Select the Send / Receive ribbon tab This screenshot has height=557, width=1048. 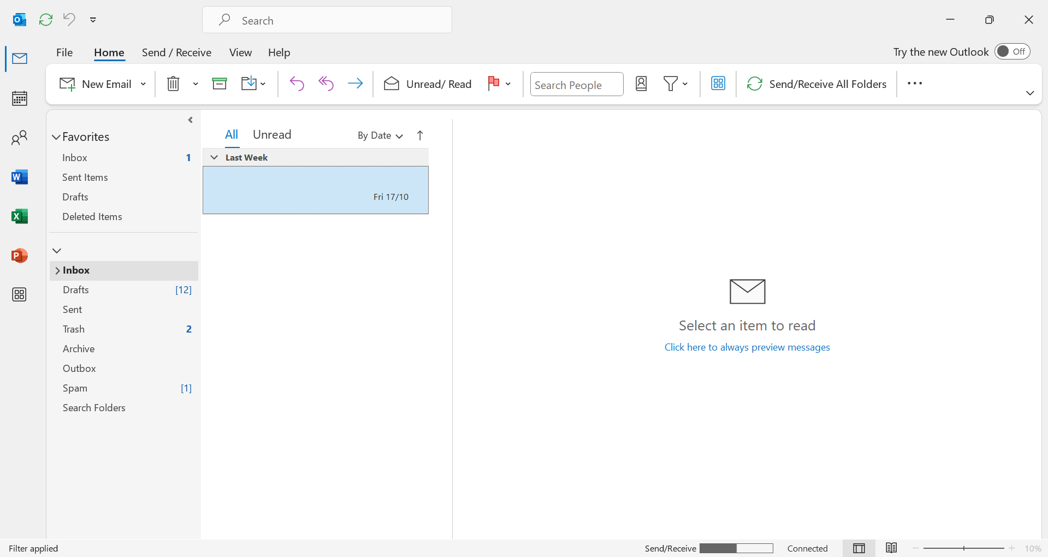point(176,52)
